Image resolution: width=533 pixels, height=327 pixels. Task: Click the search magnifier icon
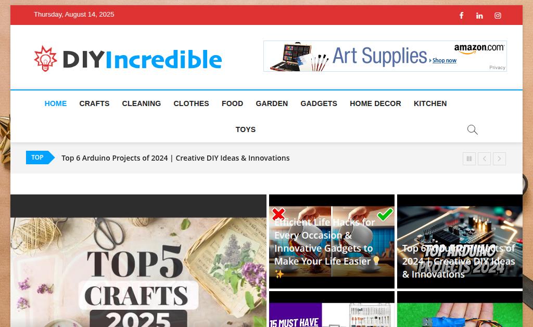(472, 129)
